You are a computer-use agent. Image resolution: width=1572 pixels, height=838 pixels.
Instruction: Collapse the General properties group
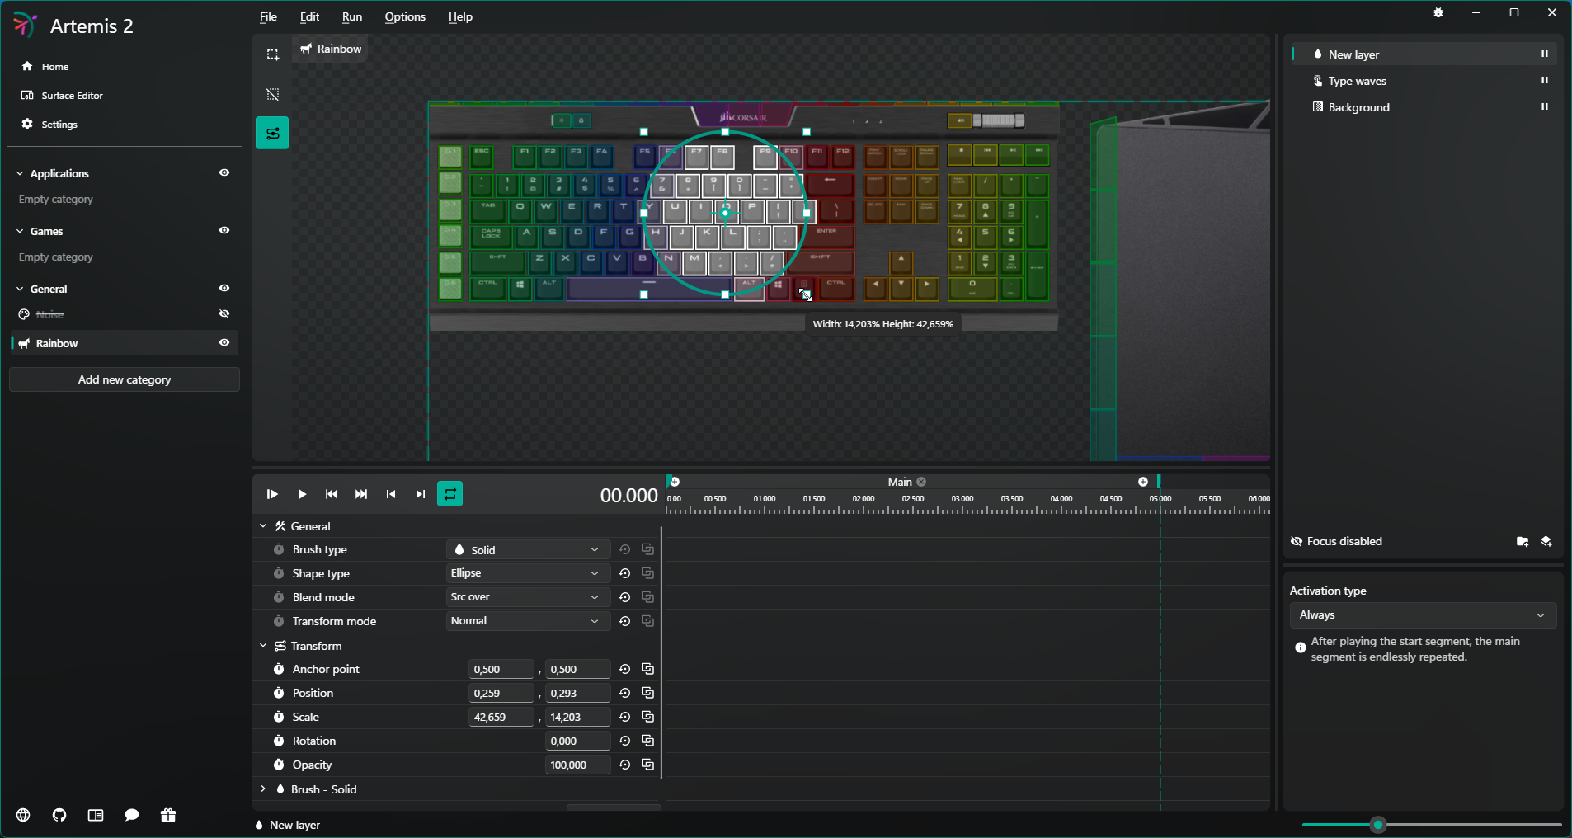(263, 526)
